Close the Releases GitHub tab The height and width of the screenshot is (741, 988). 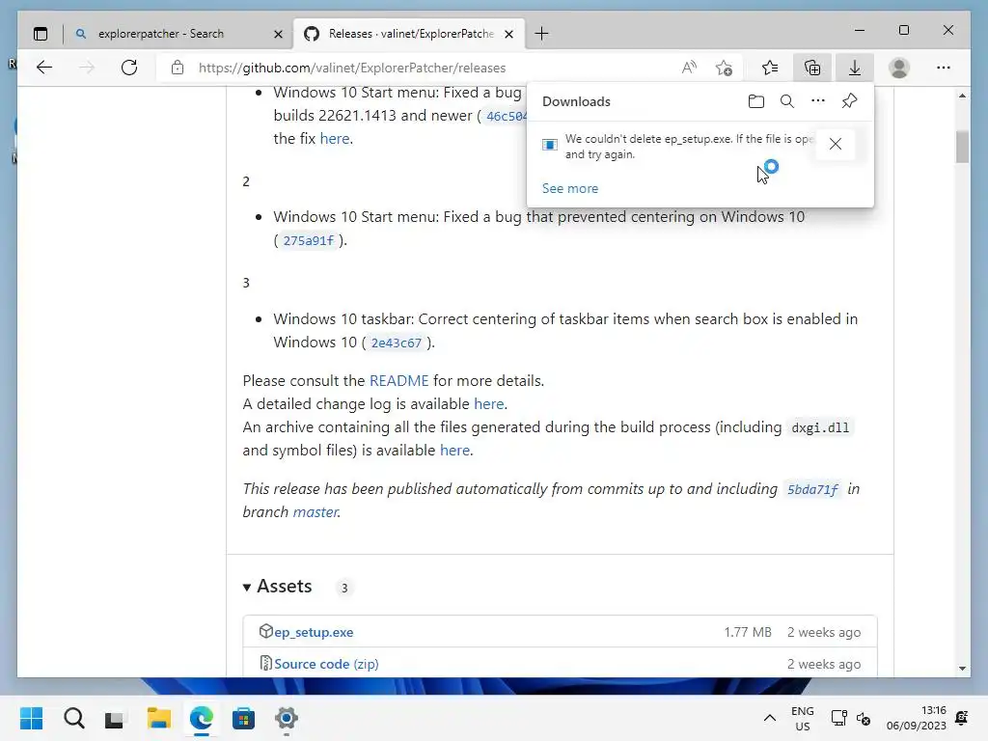(x=509, y=34)
